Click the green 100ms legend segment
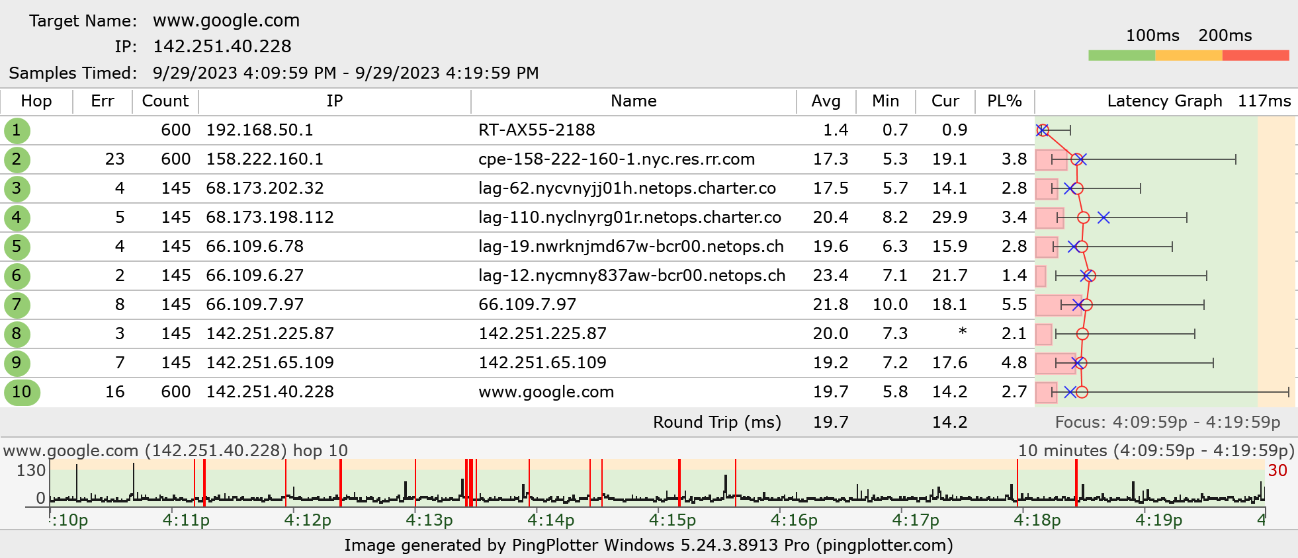Image resolution: width=1298 pixels, height=558 pixels. [x=1121, y=56]
